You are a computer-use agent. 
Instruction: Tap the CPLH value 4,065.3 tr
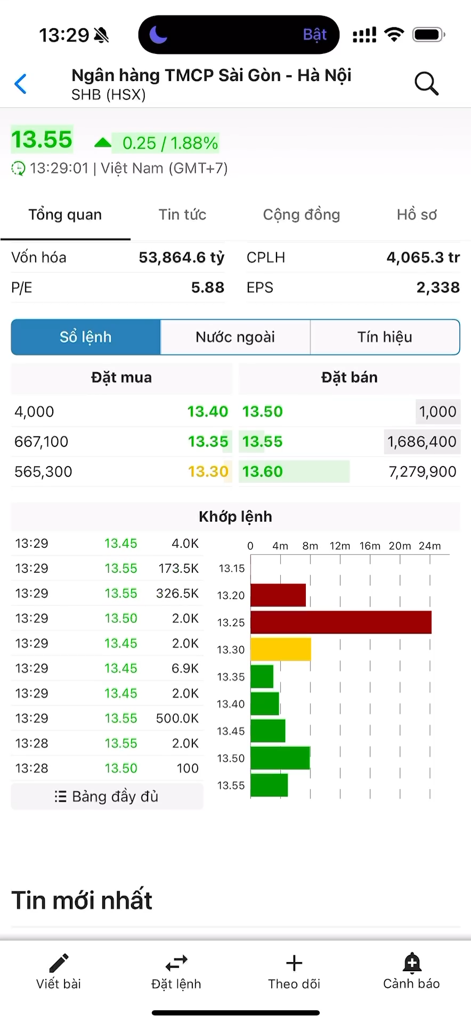tap(423, 258)
